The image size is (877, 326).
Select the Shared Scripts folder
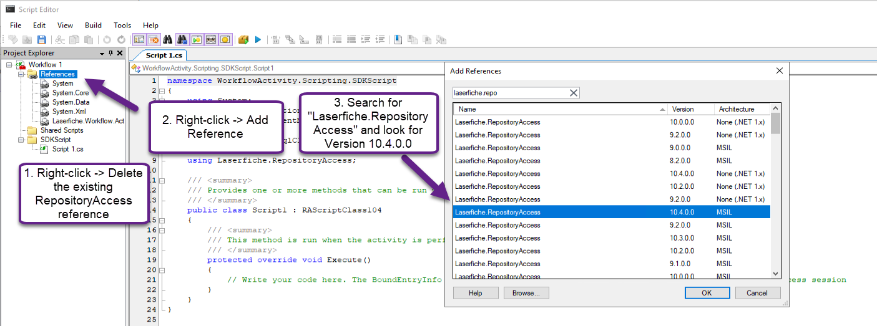tap(62, 130)
